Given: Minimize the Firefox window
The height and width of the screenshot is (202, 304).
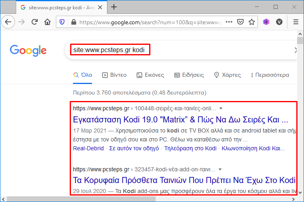Looking at the screenshot, I should pos(257,7).
